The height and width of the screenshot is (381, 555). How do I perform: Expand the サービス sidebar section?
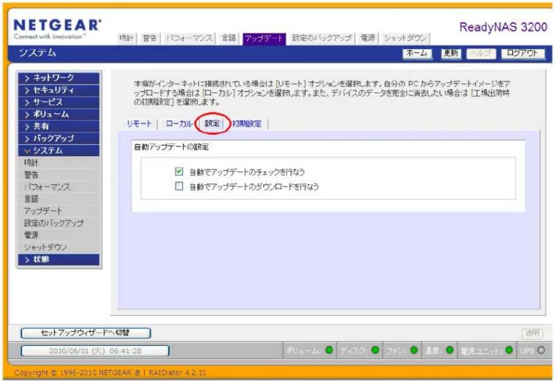pyautogui.click(x=59, y=102)
